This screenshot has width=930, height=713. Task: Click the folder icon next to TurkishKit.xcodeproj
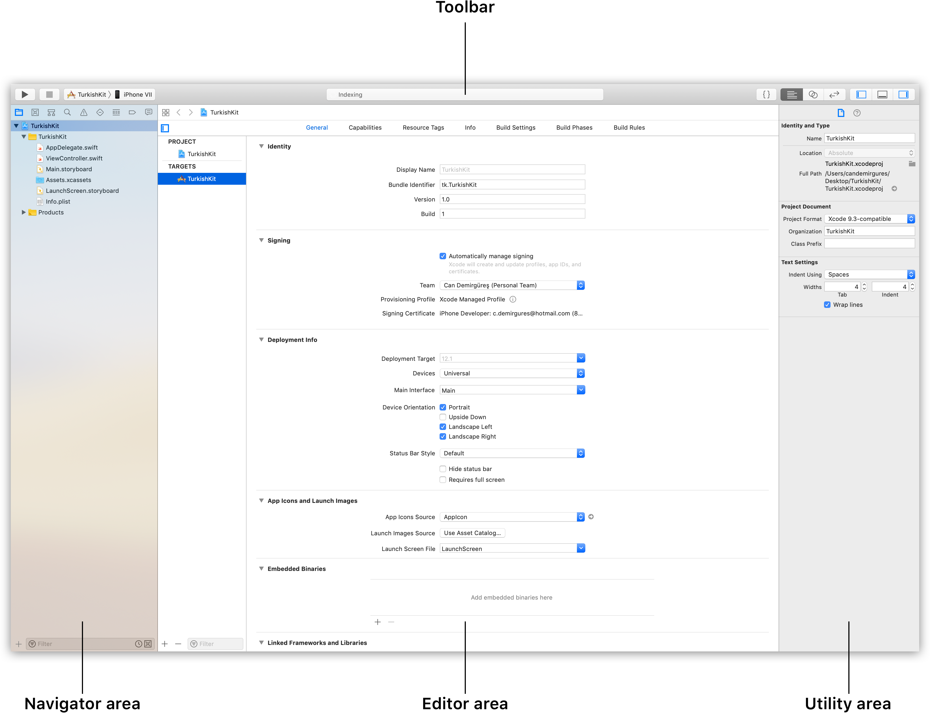click(x=912, y=164)
